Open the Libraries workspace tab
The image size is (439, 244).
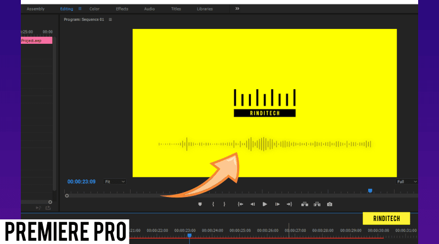205,9
